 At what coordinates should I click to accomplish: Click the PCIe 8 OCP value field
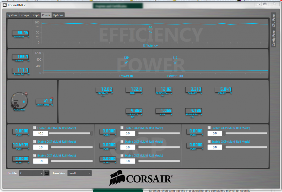click(128, 161)
